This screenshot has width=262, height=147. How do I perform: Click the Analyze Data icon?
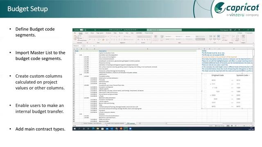[x=243, y=38]
